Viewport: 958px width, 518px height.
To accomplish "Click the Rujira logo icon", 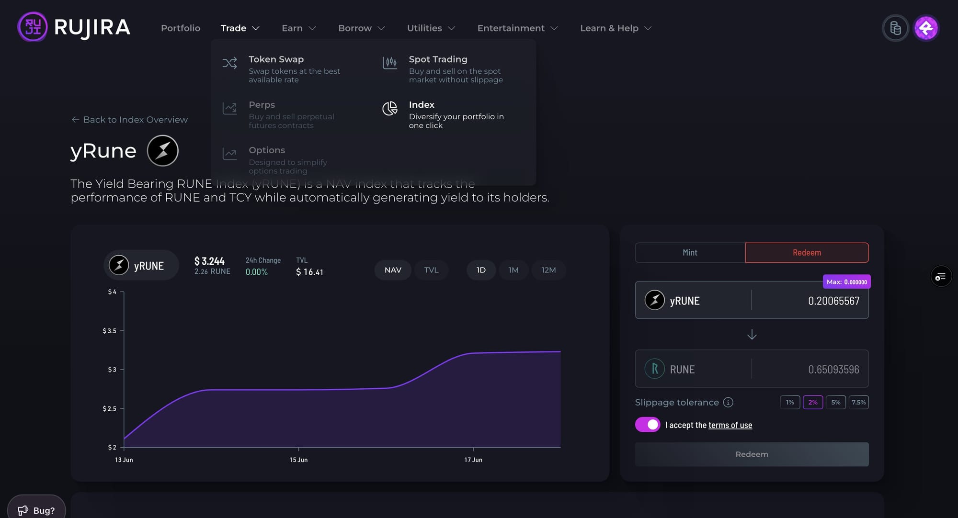I will point(33,27).
